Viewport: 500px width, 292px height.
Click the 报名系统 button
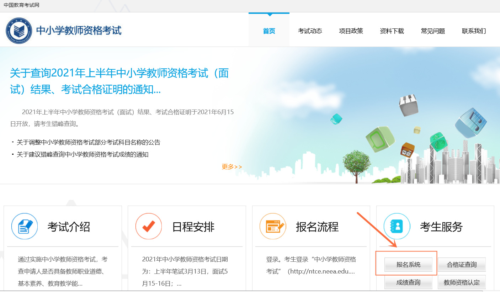tap(408, 265)
